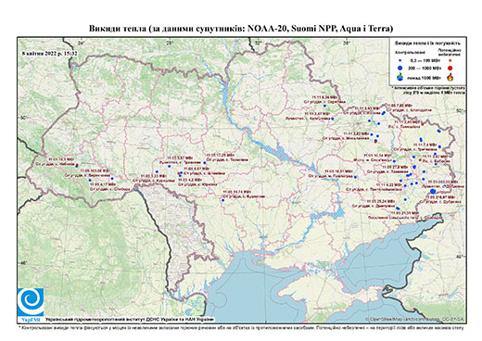Select the large red circle in legend
Viewport: 482px width, 341px height.
(x=450, y=68)
